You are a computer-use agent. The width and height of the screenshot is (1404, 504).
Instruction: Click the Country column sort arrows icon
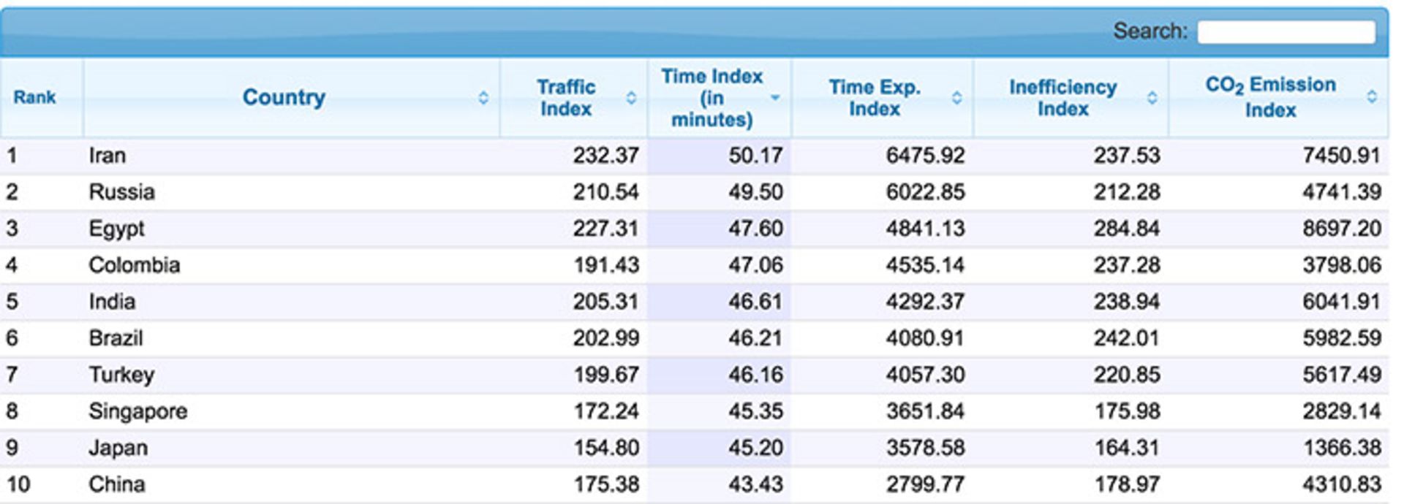pos(483,98)
